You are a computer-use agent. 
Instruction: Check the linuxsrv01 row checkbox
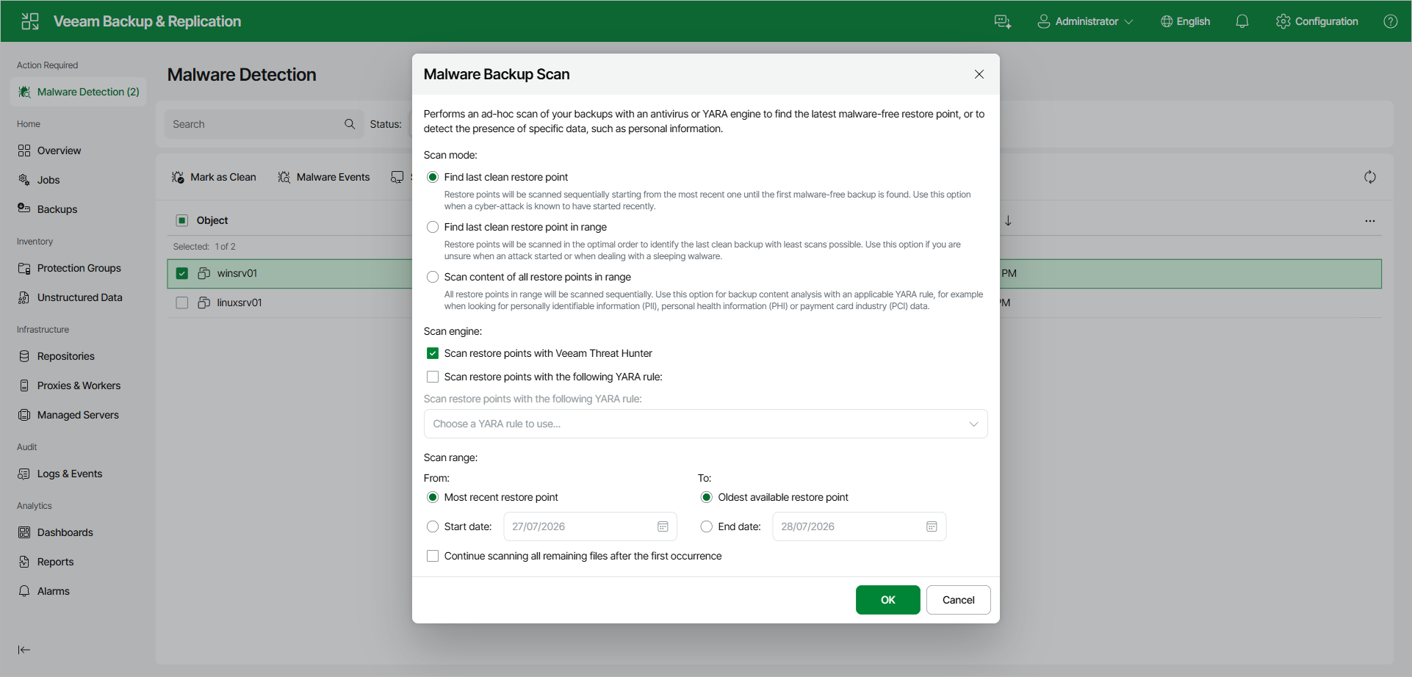pyautogui.click(x=182, y=303)
